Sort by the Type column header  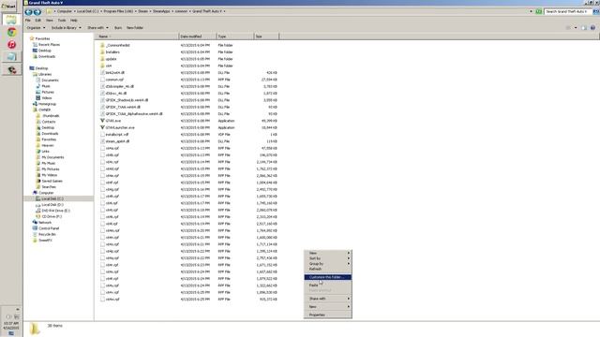[x=235, y=37]
